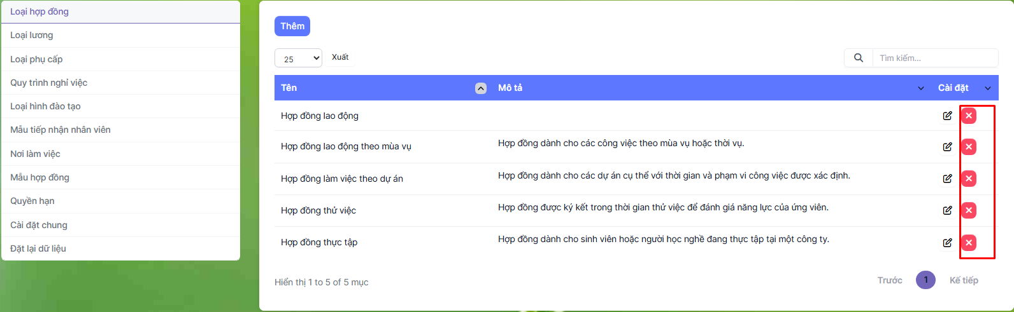Edit the Hợp đồng thực tập entry
Image resolution: width=1014 pixels, height=312 pixels.
(x=947, y=243)
